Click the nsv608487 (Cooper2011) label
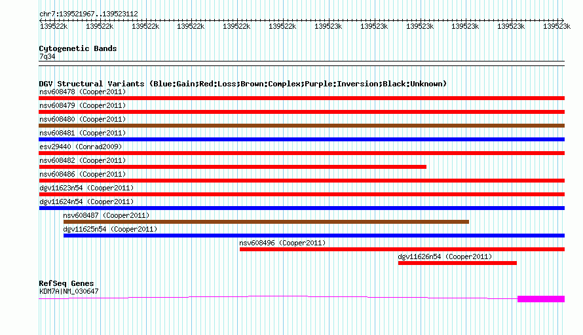Screen dimensions: 583x335 106,215
